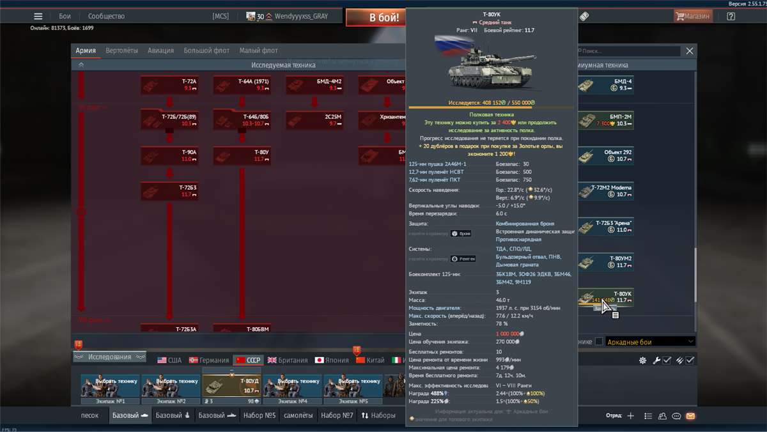Select the самолёты preset
Screen dimensions: 767x432
coord(298,415)
